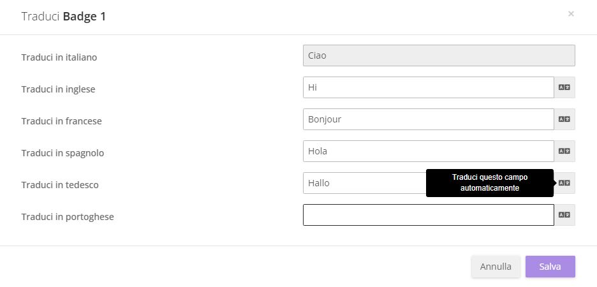
Task: Auto-translate the Spanish field
Action: pyautogui.click(x=564, y=151)
